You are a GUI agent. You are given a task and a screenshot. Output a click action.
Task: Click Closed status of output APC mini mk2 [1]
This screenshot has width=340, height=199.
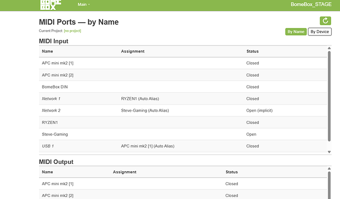point(231,184)
